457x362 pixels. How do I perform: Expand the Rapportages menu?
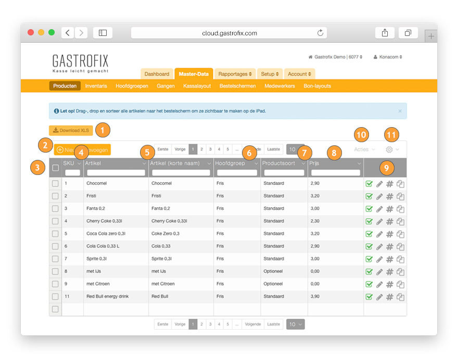(x=235, y=74)
